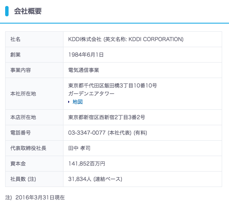Screen dimensions: 229x208
Task: Select 31,834人 (連結ベース) employee count
Action: pos(95,179)
